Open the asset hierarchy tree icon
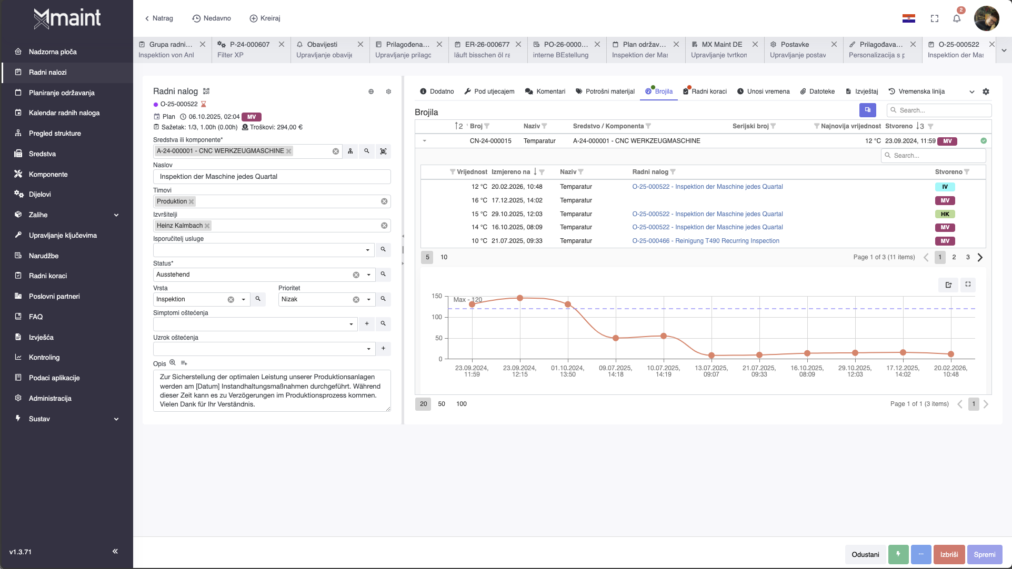The width and height of the screenshot is (1012, 569). click(x=350, y=151)
